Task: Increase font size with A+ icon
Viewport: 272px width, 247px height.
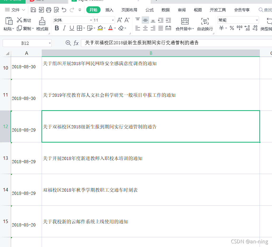Action: click(120, 20)
